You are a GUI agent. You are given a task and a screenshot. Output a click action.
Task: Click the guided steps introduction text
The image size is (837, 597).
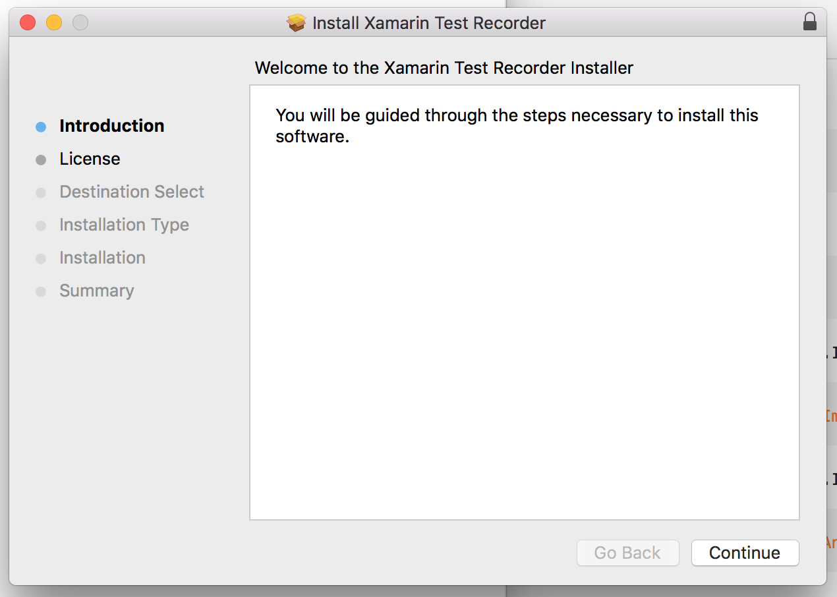click(x=517, y=126)
